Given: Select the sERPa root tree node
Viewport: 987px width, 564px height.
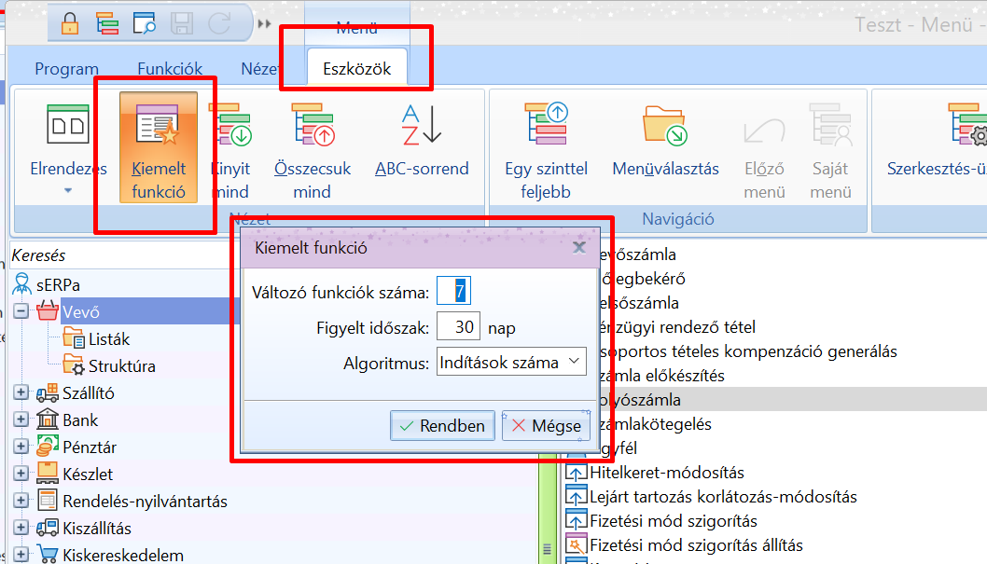Looking at the screenshot, I should 58,285.
